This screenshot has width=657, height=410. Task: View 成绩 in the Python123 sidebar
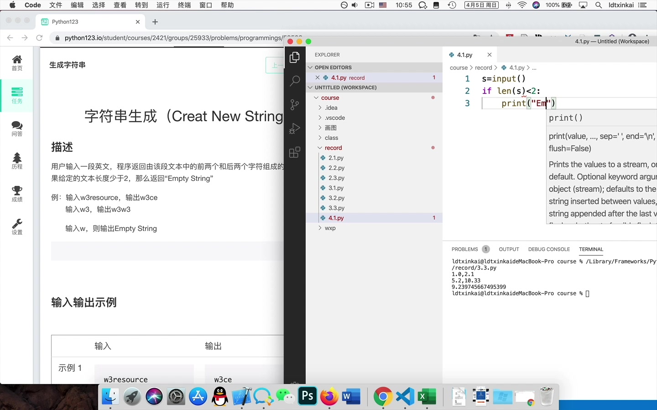click(17, 194)
